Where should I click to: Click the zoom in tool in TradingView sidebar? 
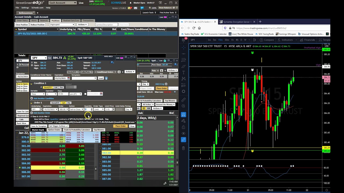coord(184,106)
